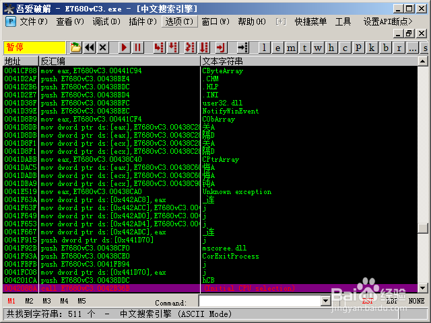Select the (Initial CPU selection) row
431x323 pixels.
(x=210, y=288)
